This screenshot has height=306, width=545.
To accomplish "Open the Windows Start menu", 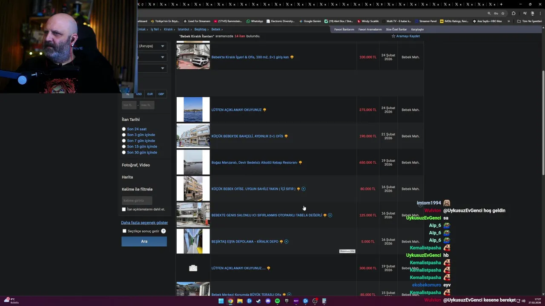I will (221, 301).
